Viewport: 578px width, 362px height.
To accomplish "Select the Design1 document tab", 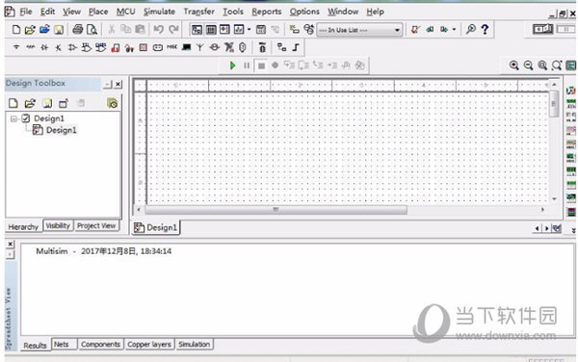I will [155, 227].
